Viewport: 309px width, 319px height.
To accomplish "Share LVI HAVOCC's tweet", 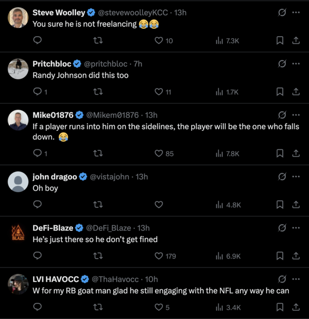I will pos(296,307).
